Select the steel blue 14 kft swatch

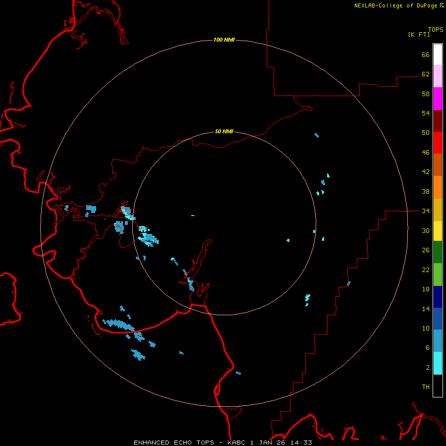tap(438, 341)
